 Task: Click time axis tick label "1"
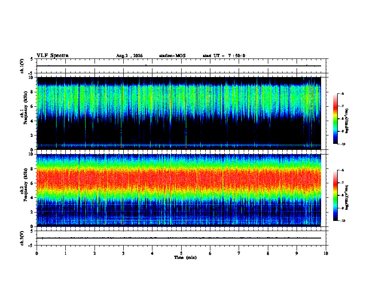(x=65, y=253)
